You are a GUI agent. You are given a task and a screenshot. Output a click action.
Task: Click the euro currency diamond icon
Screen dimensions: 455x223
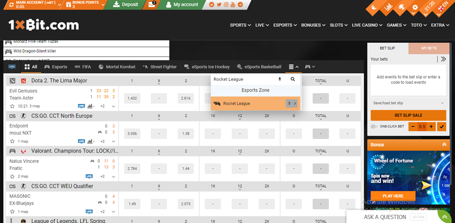click(x=374, y=7)
